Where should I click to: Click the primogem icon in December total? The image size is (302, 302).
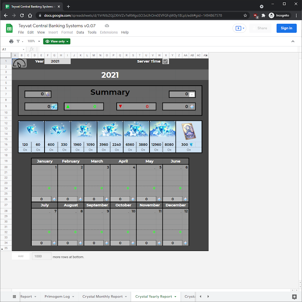(185, 243)
